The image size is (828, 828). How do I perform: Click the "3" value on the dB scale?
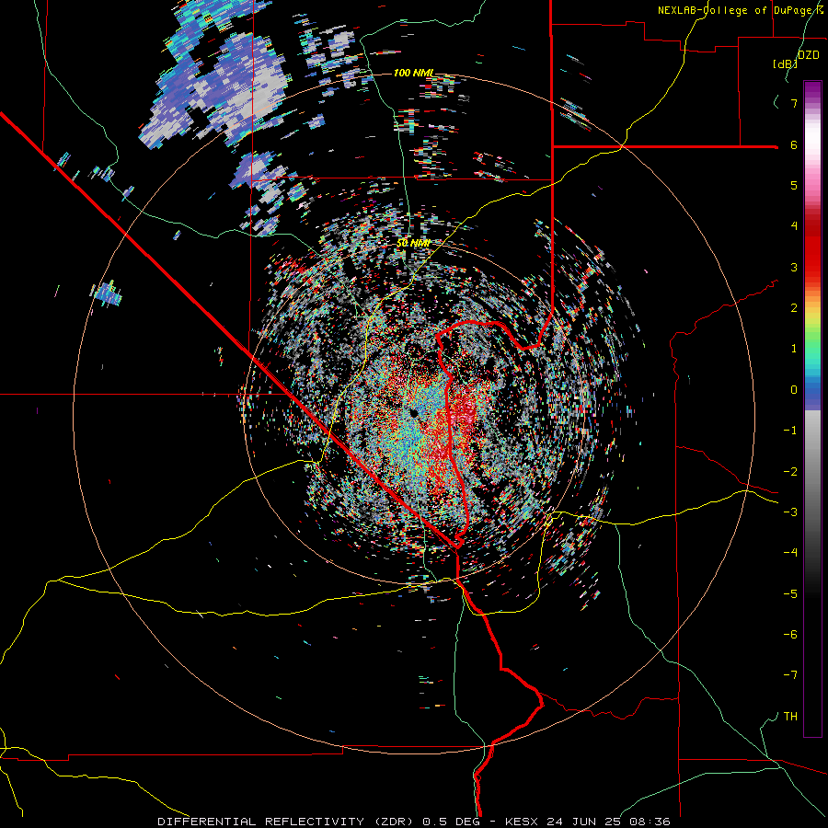click(x=794, y=267)
